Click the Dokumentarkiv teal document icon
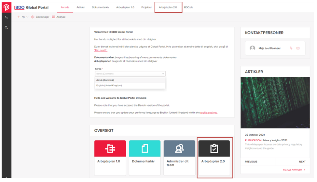 click(x=145, y=148)
